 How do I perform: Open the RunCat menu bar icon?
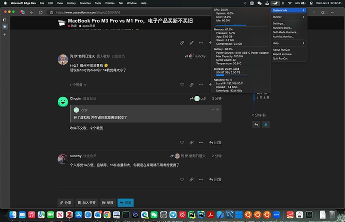click(275, 3)
